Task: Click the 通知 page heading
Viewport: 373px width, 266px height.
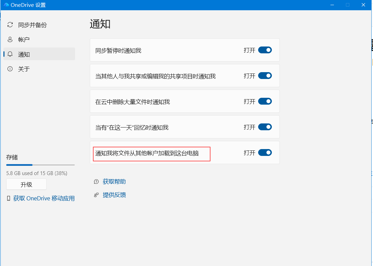Action: click(100, 24)
